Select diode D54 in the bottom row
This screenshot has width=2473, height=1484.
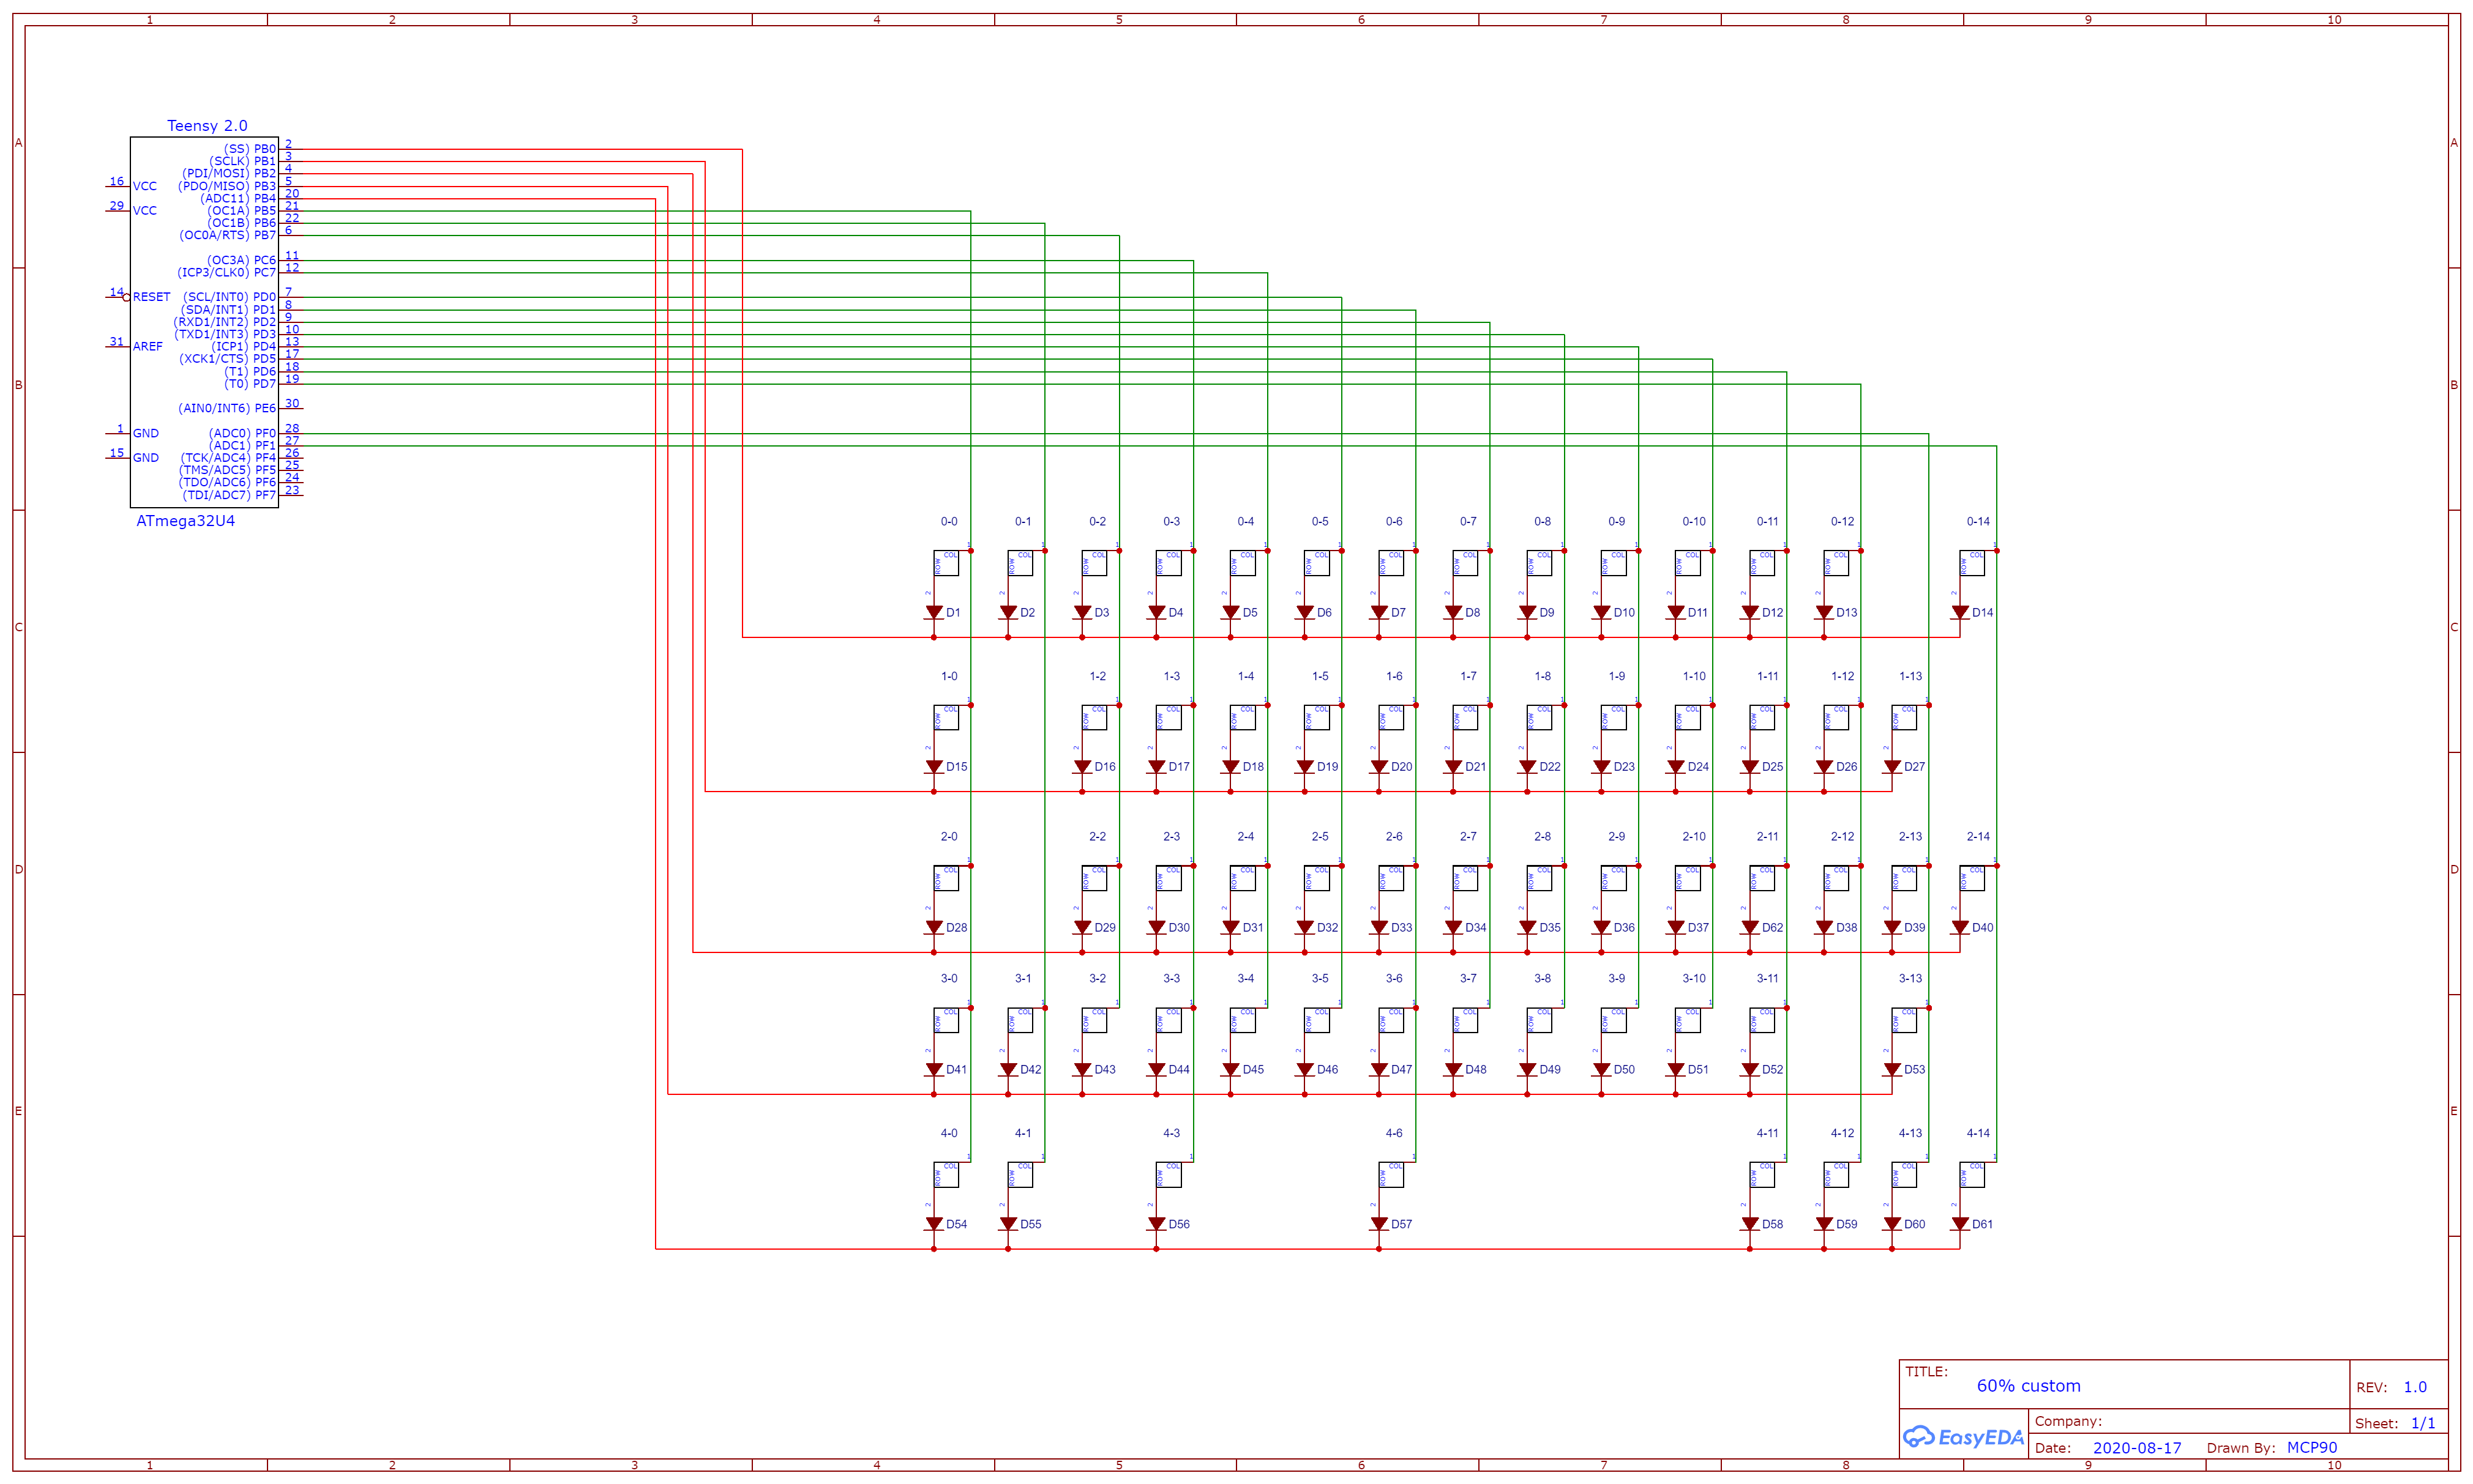click(x=935, y=1223)
